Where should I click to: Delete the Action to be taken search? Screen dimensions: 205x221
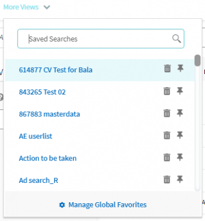tap(167, 157)
